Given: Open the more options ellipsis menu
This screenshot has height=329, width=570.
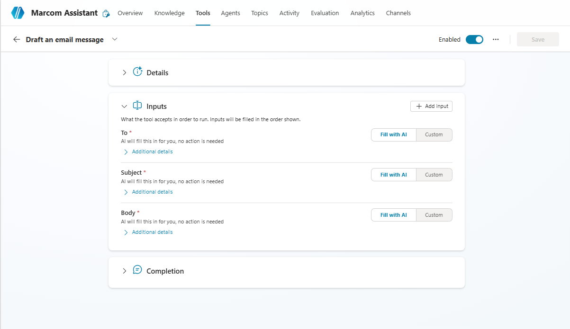Looking at the screenshot, I should click(496, 39).
